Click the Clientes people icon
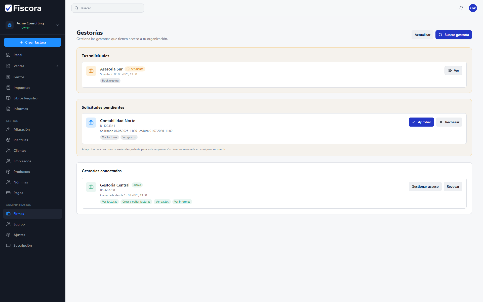 point(8,150)
